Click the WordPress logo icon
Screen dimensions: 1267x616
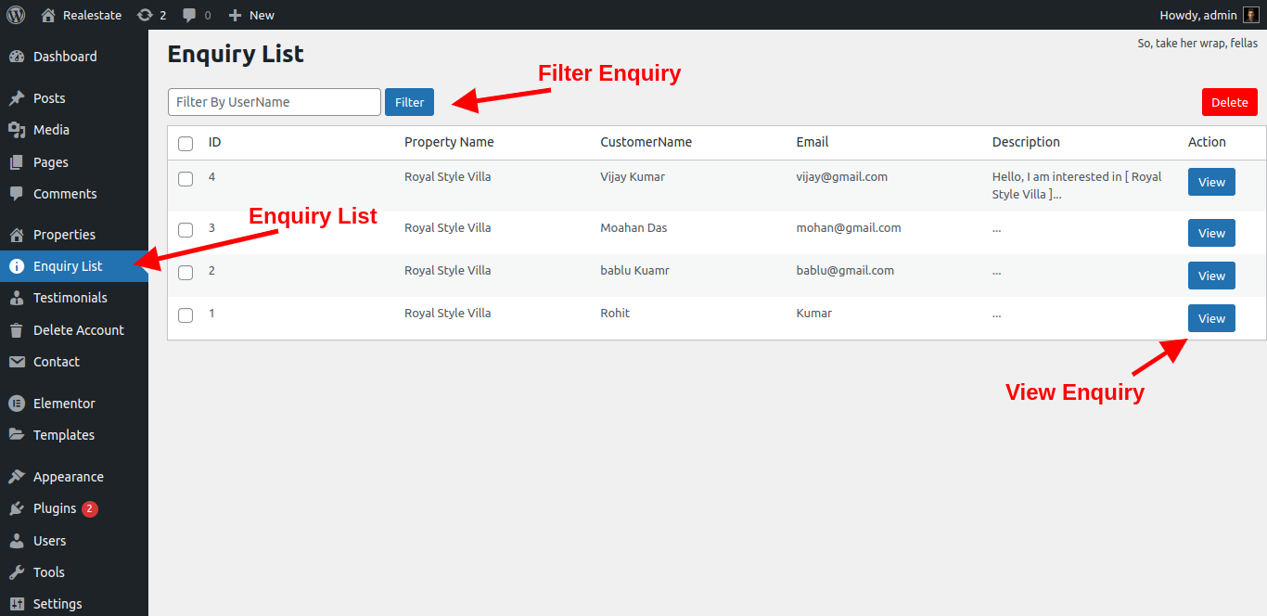[16, 15]
